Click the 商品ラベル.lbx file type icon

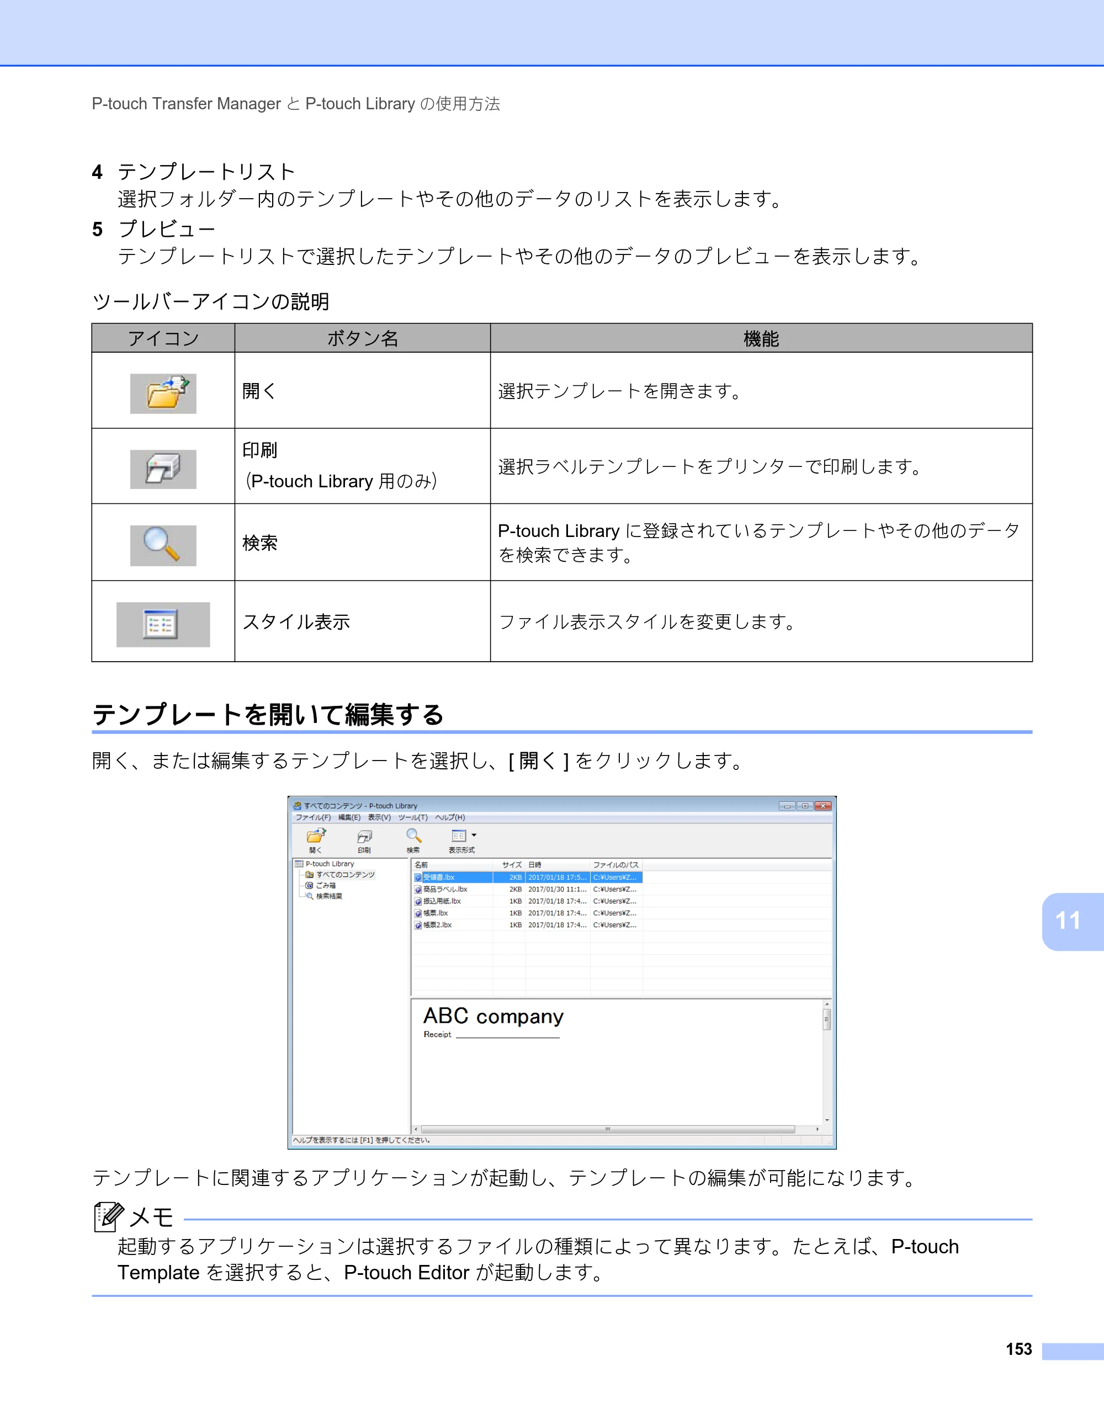tap(418, 889)
